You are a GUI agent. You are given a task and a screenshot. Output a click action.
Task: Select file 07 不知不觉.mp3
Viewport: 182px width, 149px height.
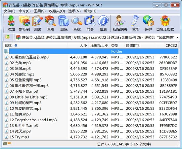click(91, 91)
